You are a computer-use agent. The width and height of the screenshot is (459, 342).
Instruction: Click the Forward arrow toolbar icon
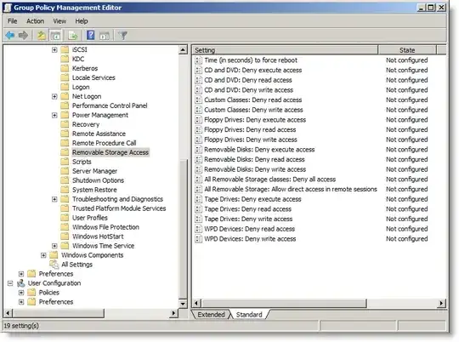23,36
